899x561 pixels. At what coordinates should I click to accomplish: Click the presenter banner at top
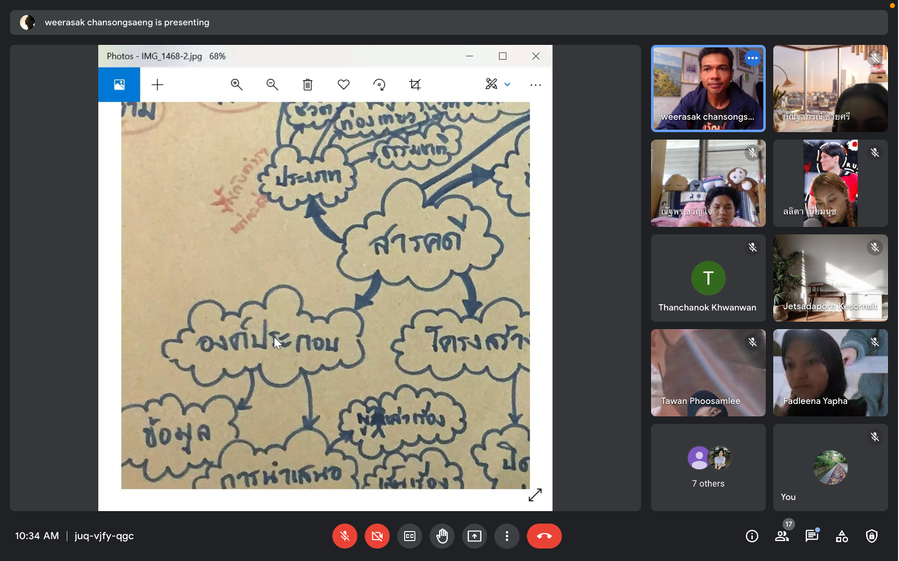[449, 22]
